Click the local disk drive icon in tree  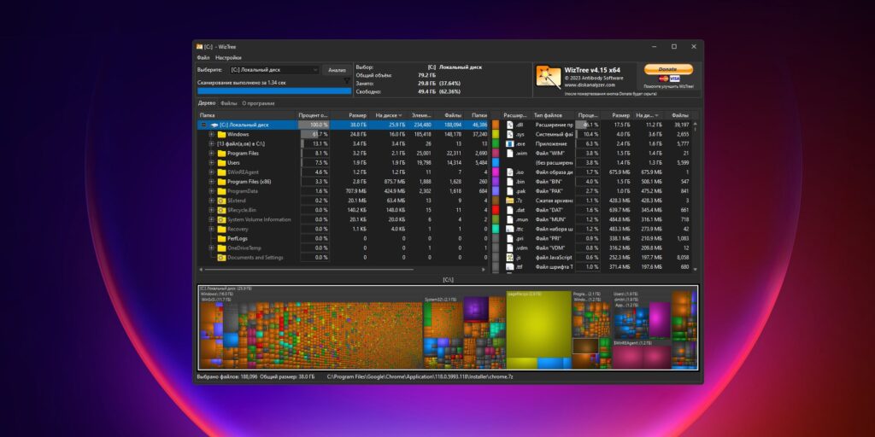click(x=214, y=125)
